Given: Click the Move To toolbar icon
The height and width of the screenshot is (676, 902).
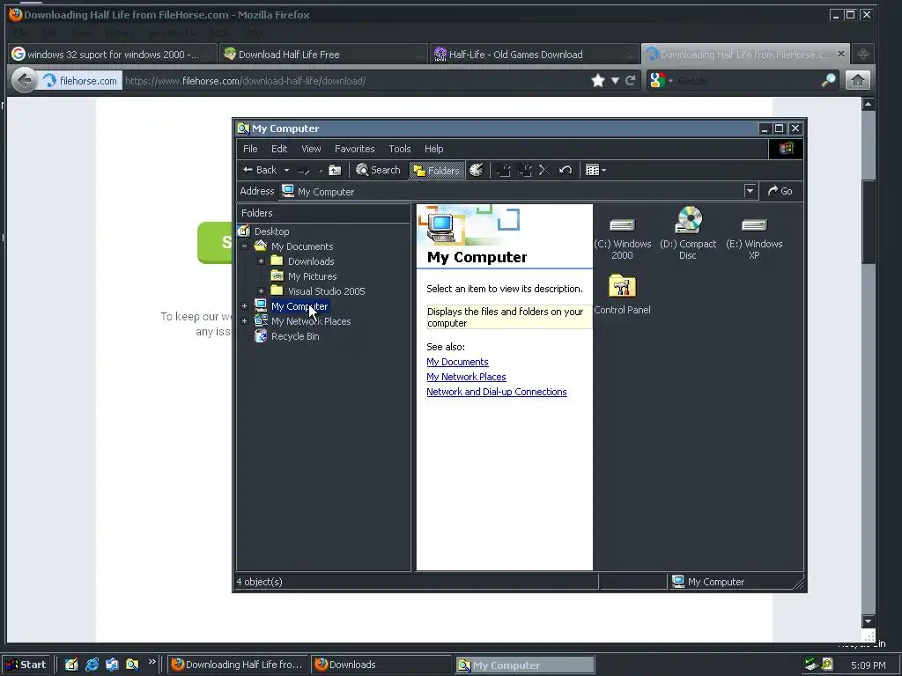Looking at the screenshot, I should click(x=503, y=170).
